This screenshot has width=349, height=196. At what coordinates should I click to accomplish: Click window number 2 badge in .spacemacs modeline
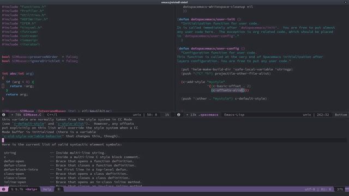coord(178,115)
